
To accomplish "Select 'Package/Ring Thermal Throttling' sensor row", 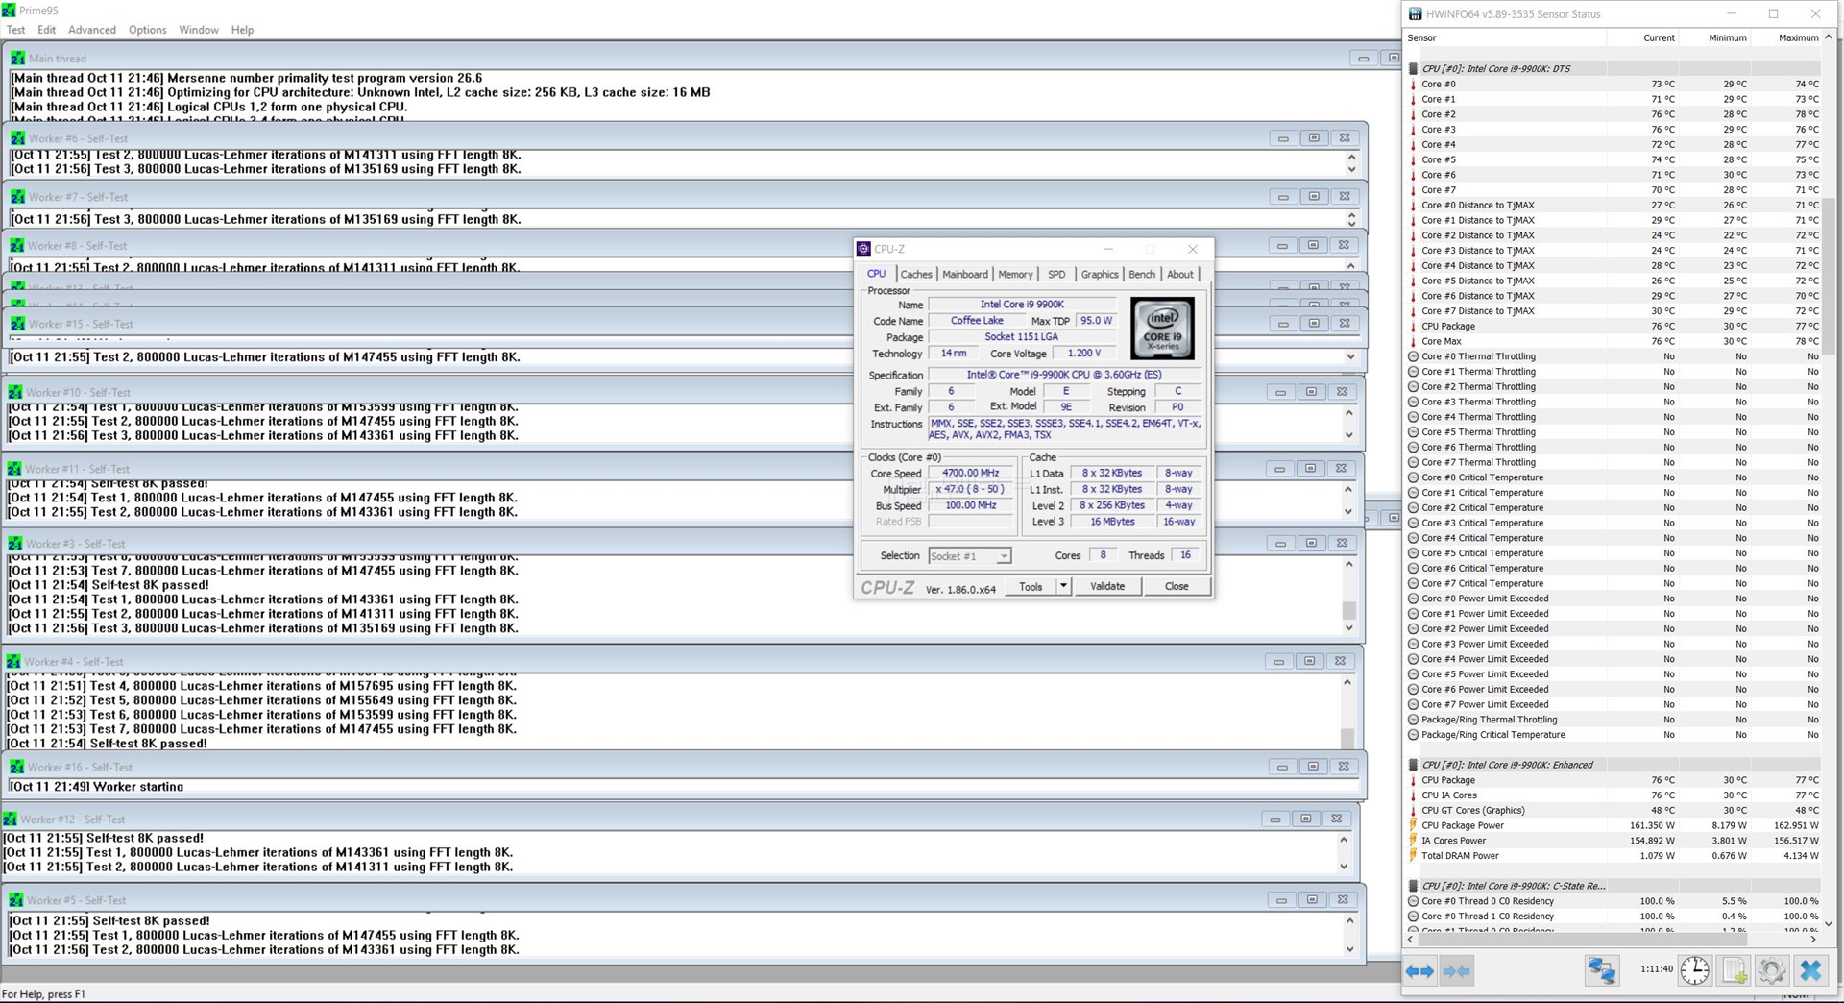I will pos(1613,720).
